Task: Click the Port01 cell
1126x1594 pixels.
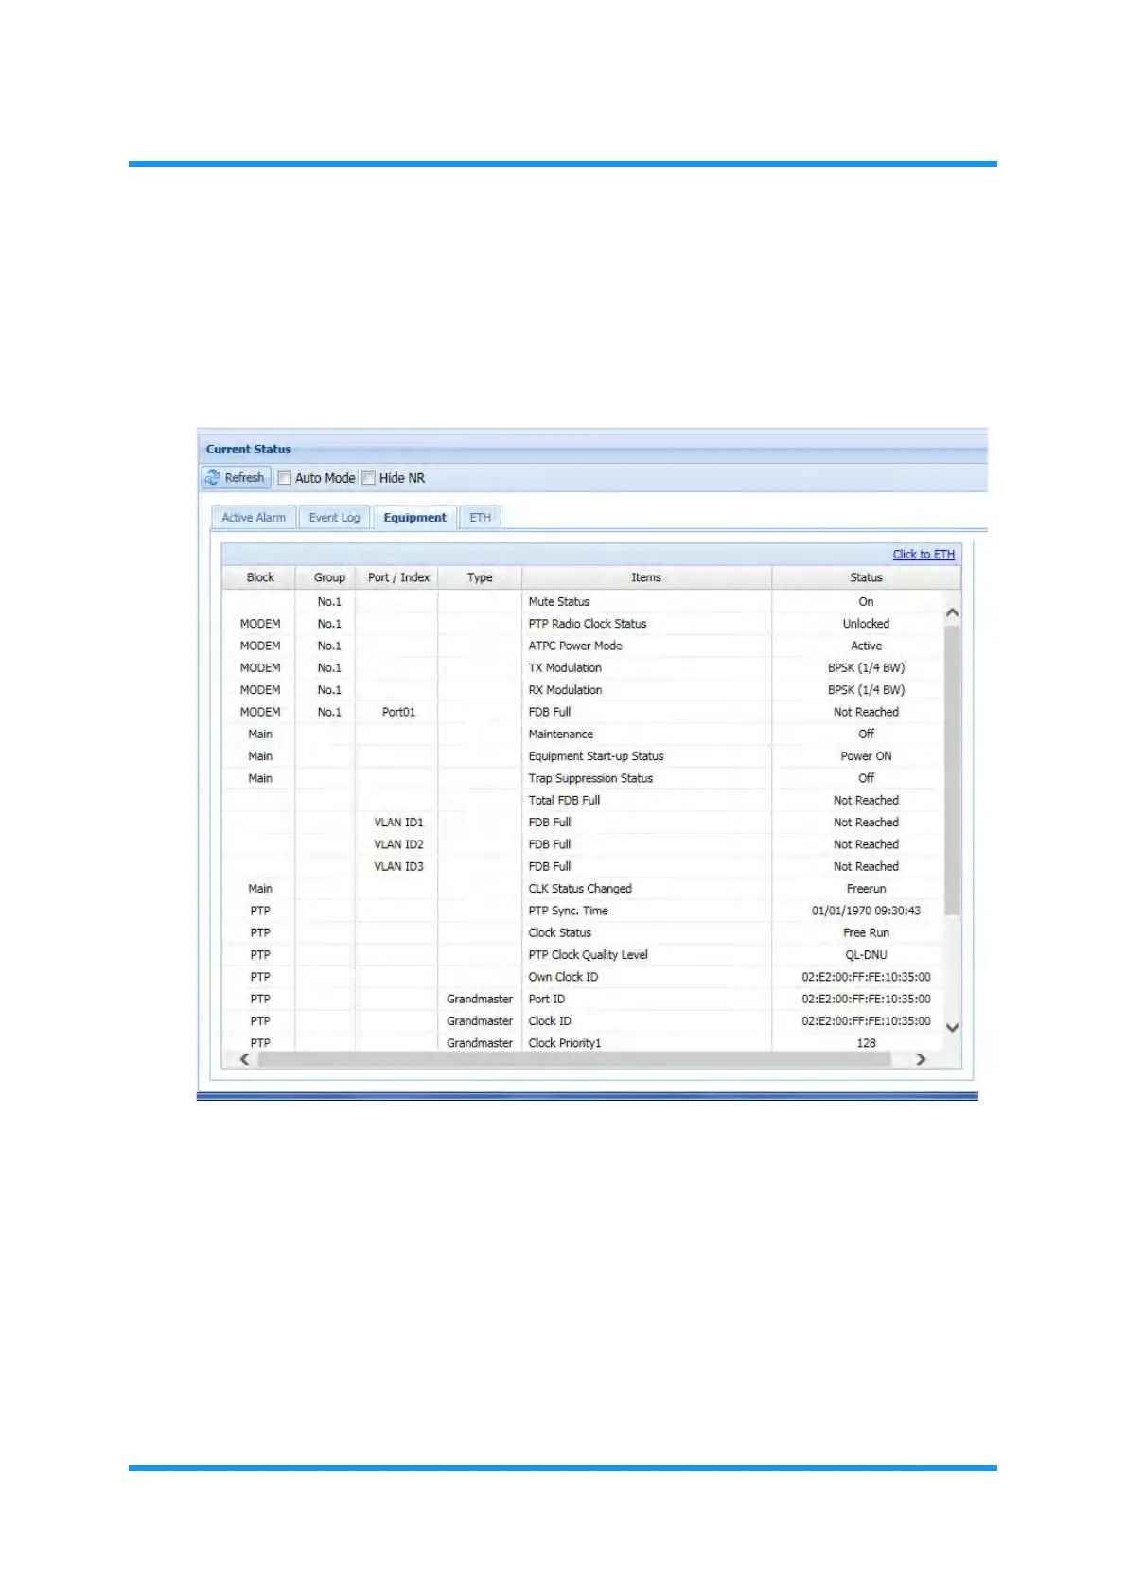Action: (x=398, y=712)
